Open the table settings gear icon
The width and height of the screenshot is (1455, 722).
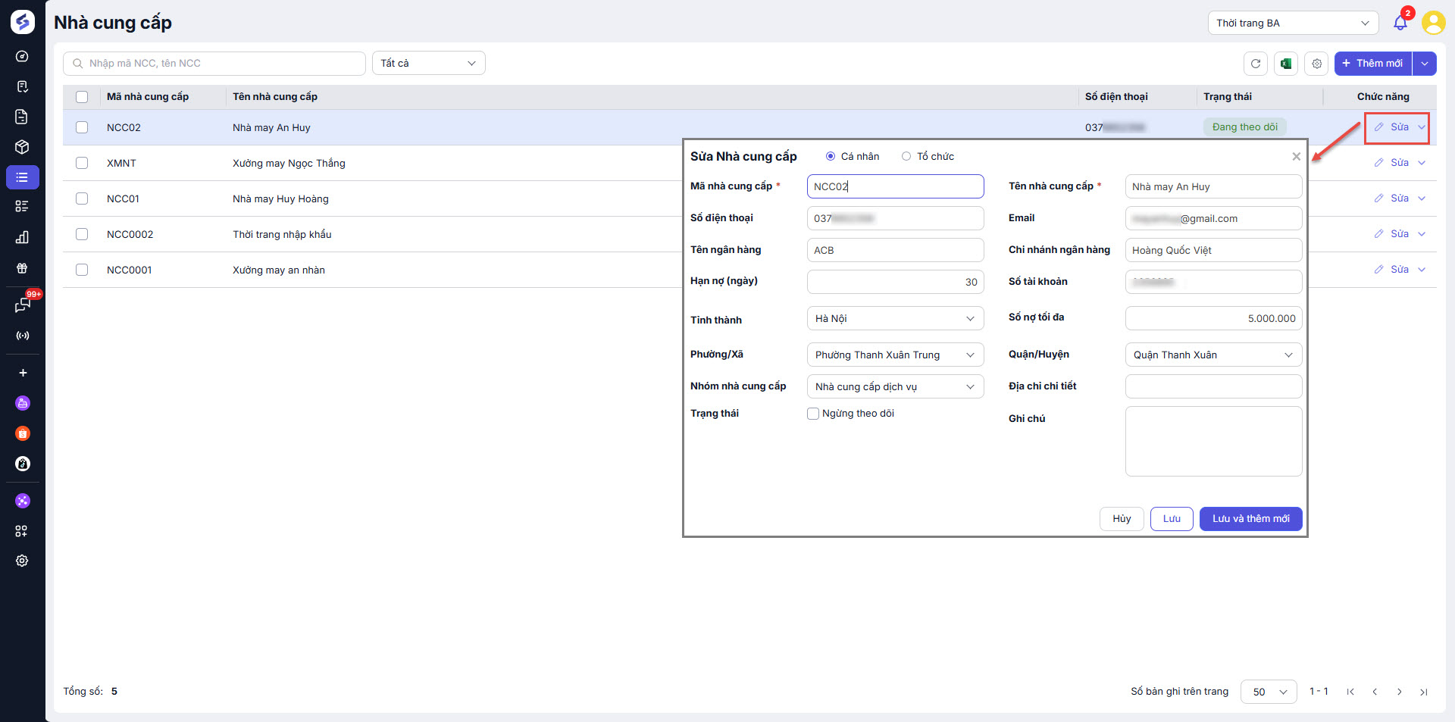tap(1317, 64)
